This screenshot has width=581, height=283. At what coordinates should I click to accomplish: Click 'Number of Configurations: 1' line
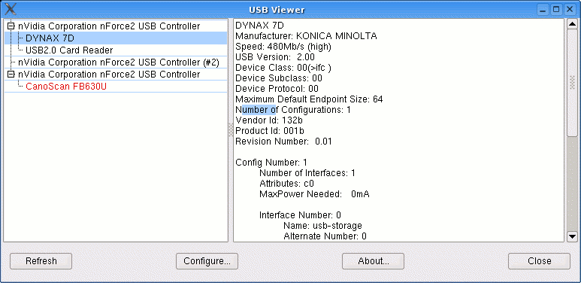click(293, 110)
